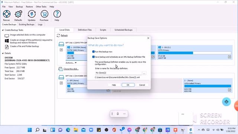The height and width of the screenshot is (134, 238).
Task: Switch to the Logs tab
Action: click(x=40, y=25)
